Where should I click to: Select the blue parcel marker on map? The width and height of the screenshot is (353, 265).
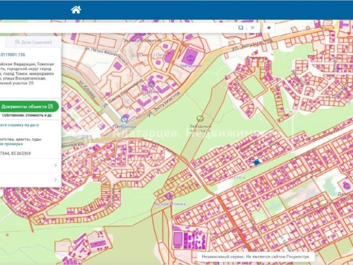[256, 162]
